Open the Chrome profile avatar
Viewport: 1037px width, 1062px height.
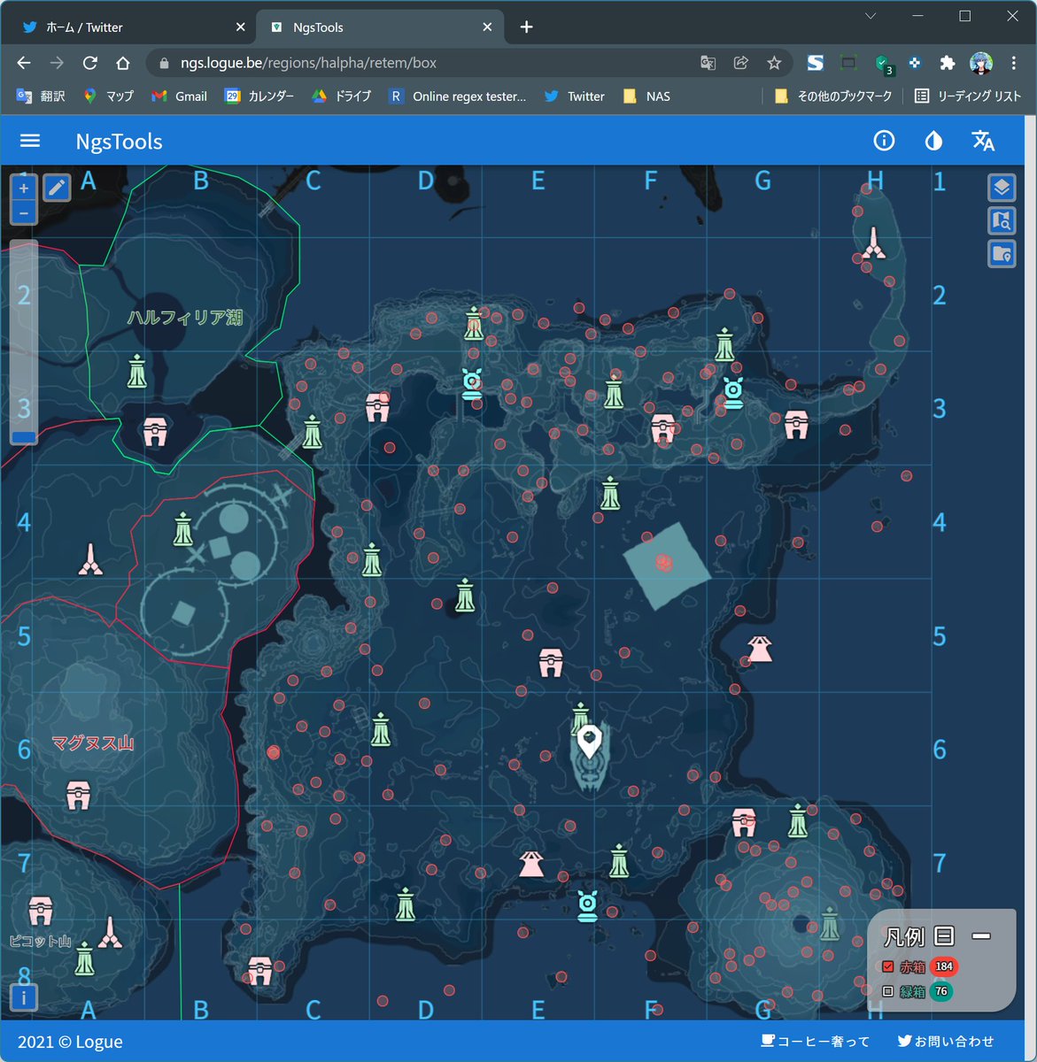tap(980, 63)
